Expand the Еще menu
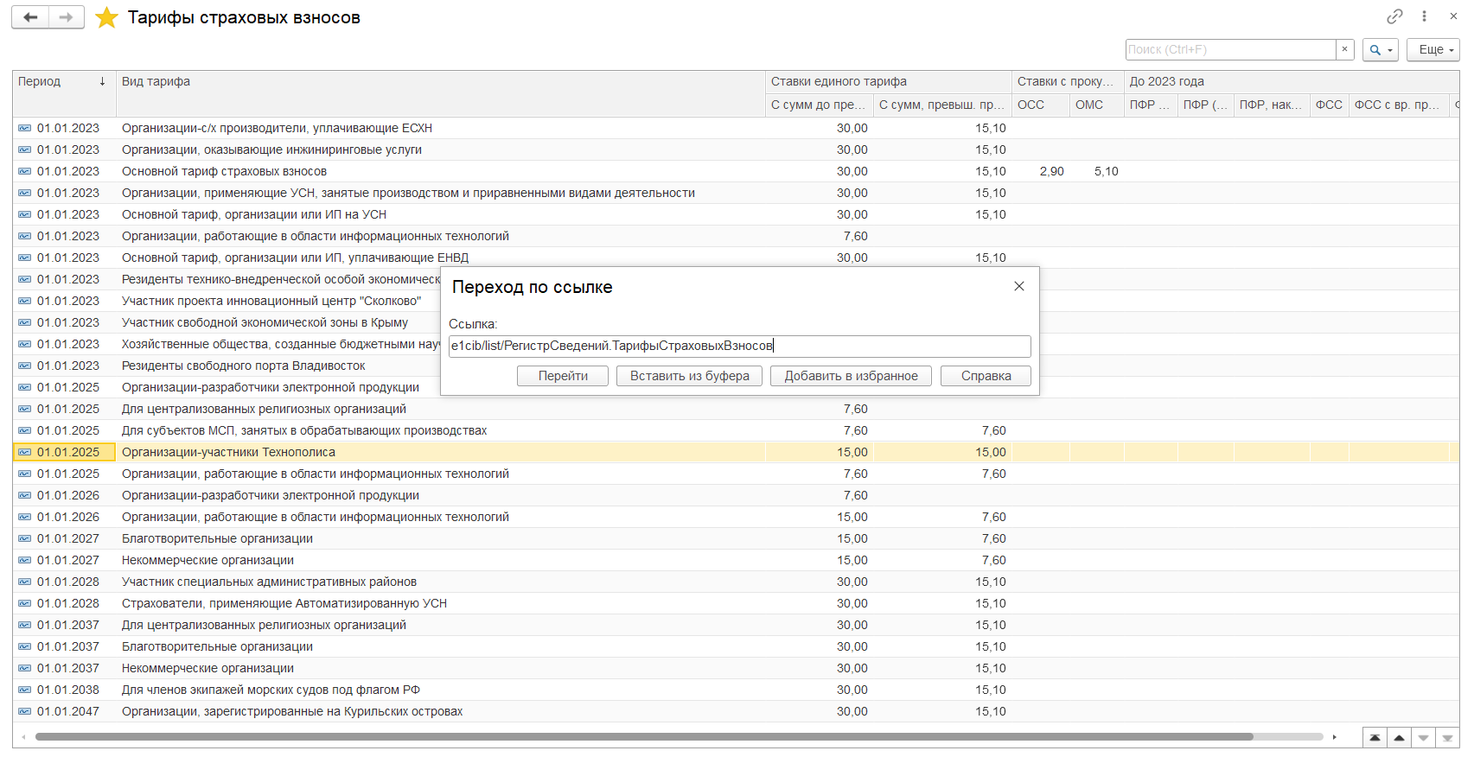This screenshot has height=757, width=1474. pyautogui.click(x=1433, y=50)
